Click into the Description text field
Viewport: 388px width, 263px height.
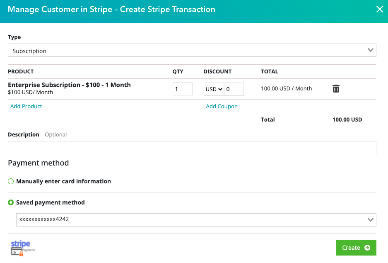tap(192, 148)
